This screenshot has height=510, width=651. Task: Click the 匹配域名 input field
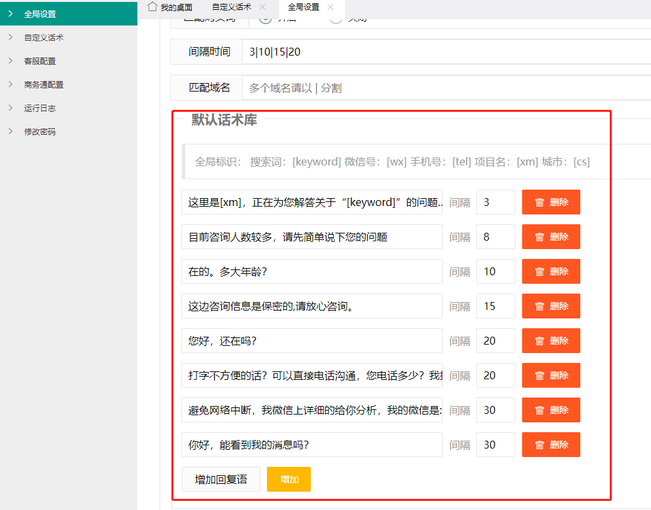coord(445,88)
